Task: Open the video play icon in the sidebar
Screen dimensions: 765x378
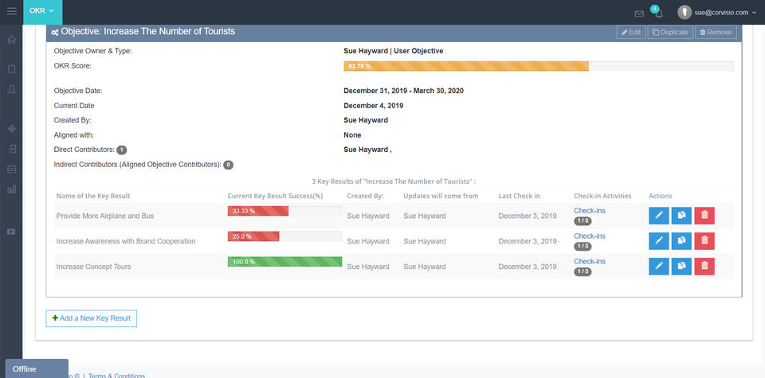Action: point(11,232)
